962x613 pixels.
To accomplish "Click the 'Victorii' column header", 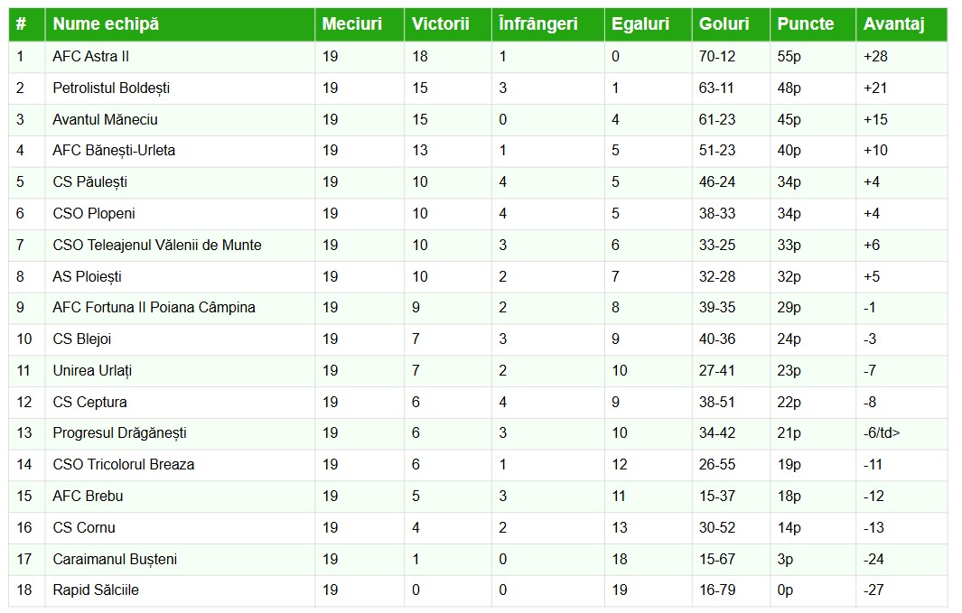I will click(x=440, y=24).
